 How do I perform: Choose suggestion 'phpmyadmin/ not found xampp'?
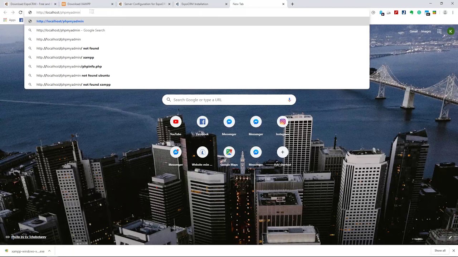197,85
